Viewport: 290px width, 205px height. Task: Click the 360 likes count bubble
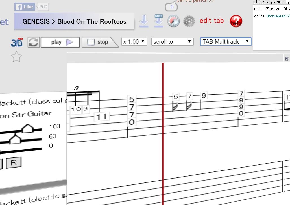(x=43, y=7)
